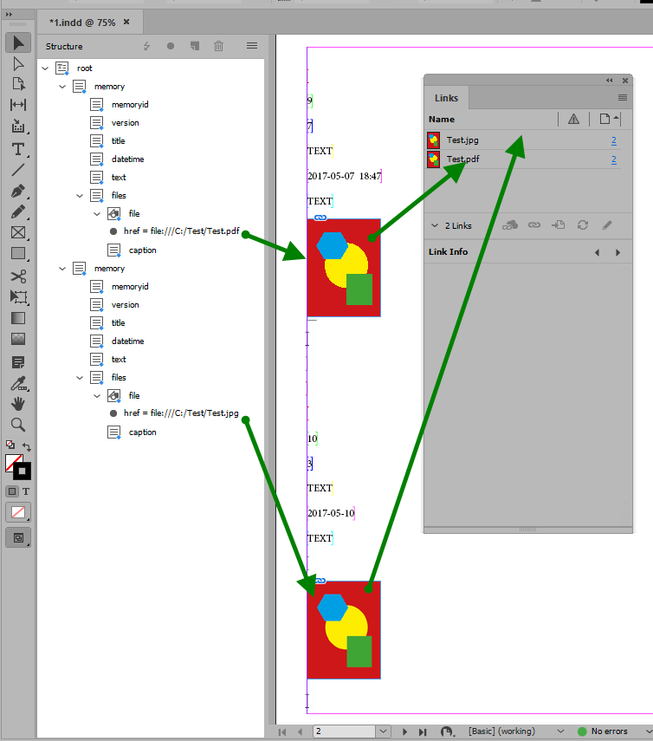Select the Pencil tool

pos(18,211)
